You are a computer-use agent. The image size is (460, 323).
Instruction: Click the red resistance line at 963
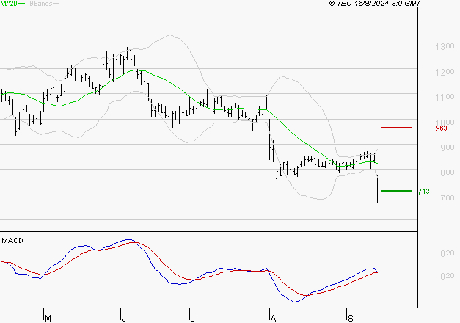[x=396, y=128]
